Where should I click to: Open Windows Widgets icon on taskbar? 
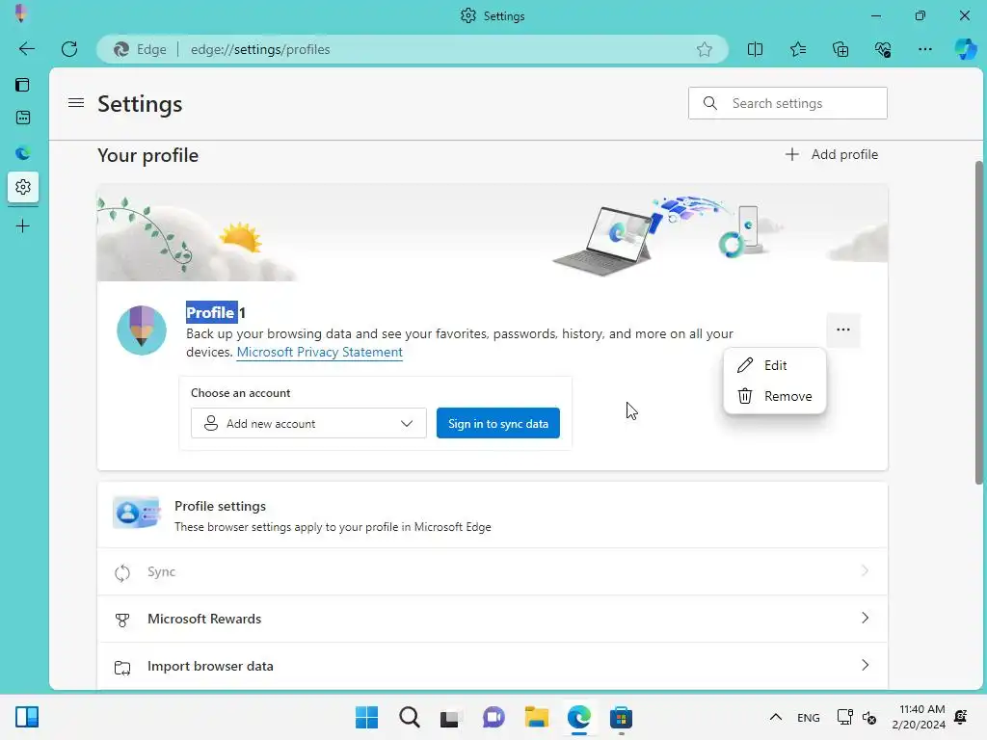27,717
